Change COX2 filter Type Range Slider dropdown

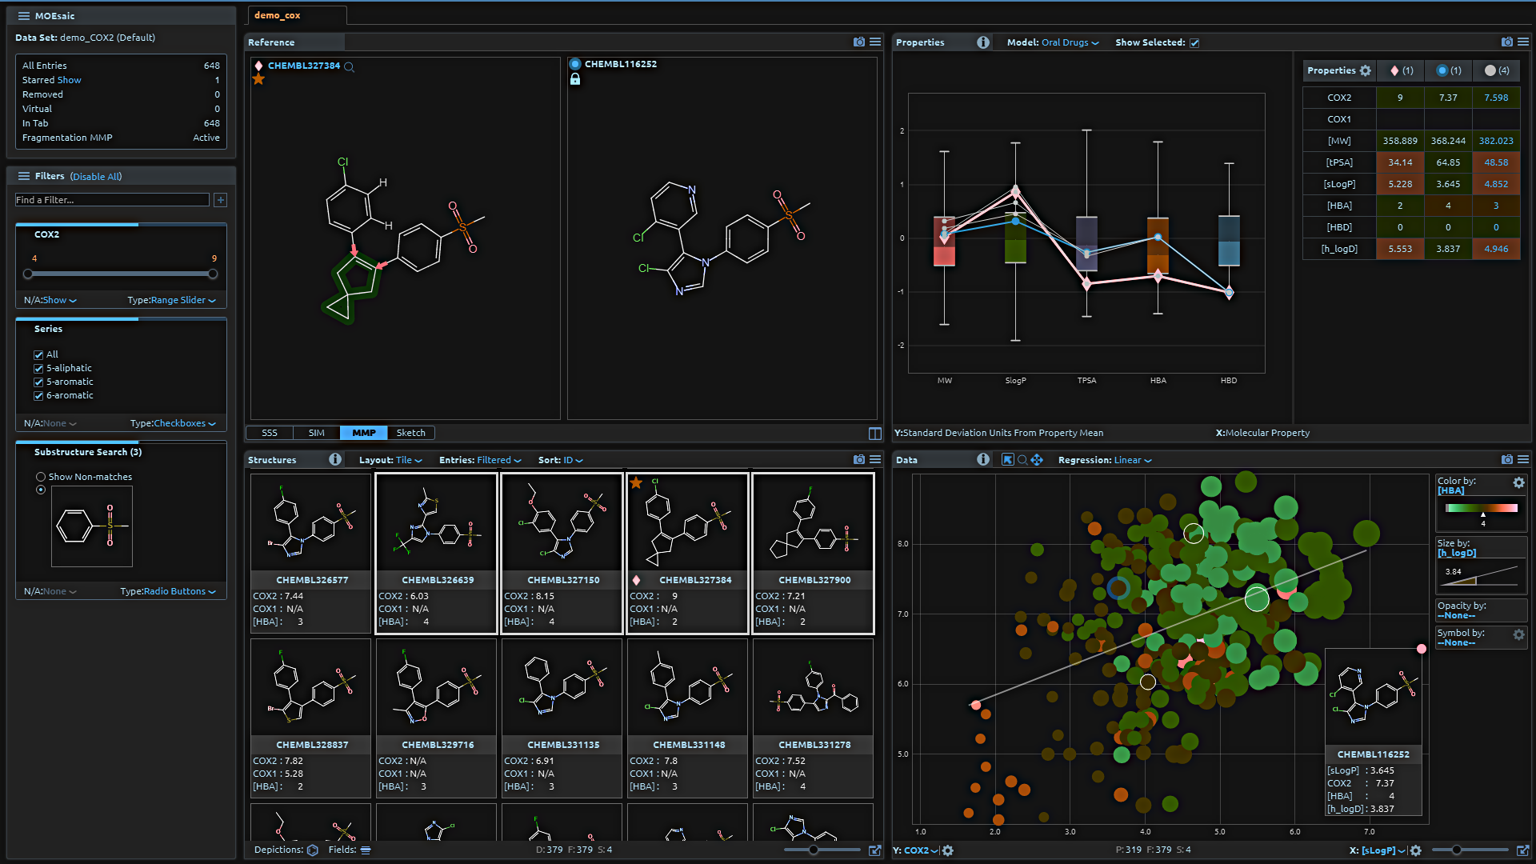click(x=183, y=301)
